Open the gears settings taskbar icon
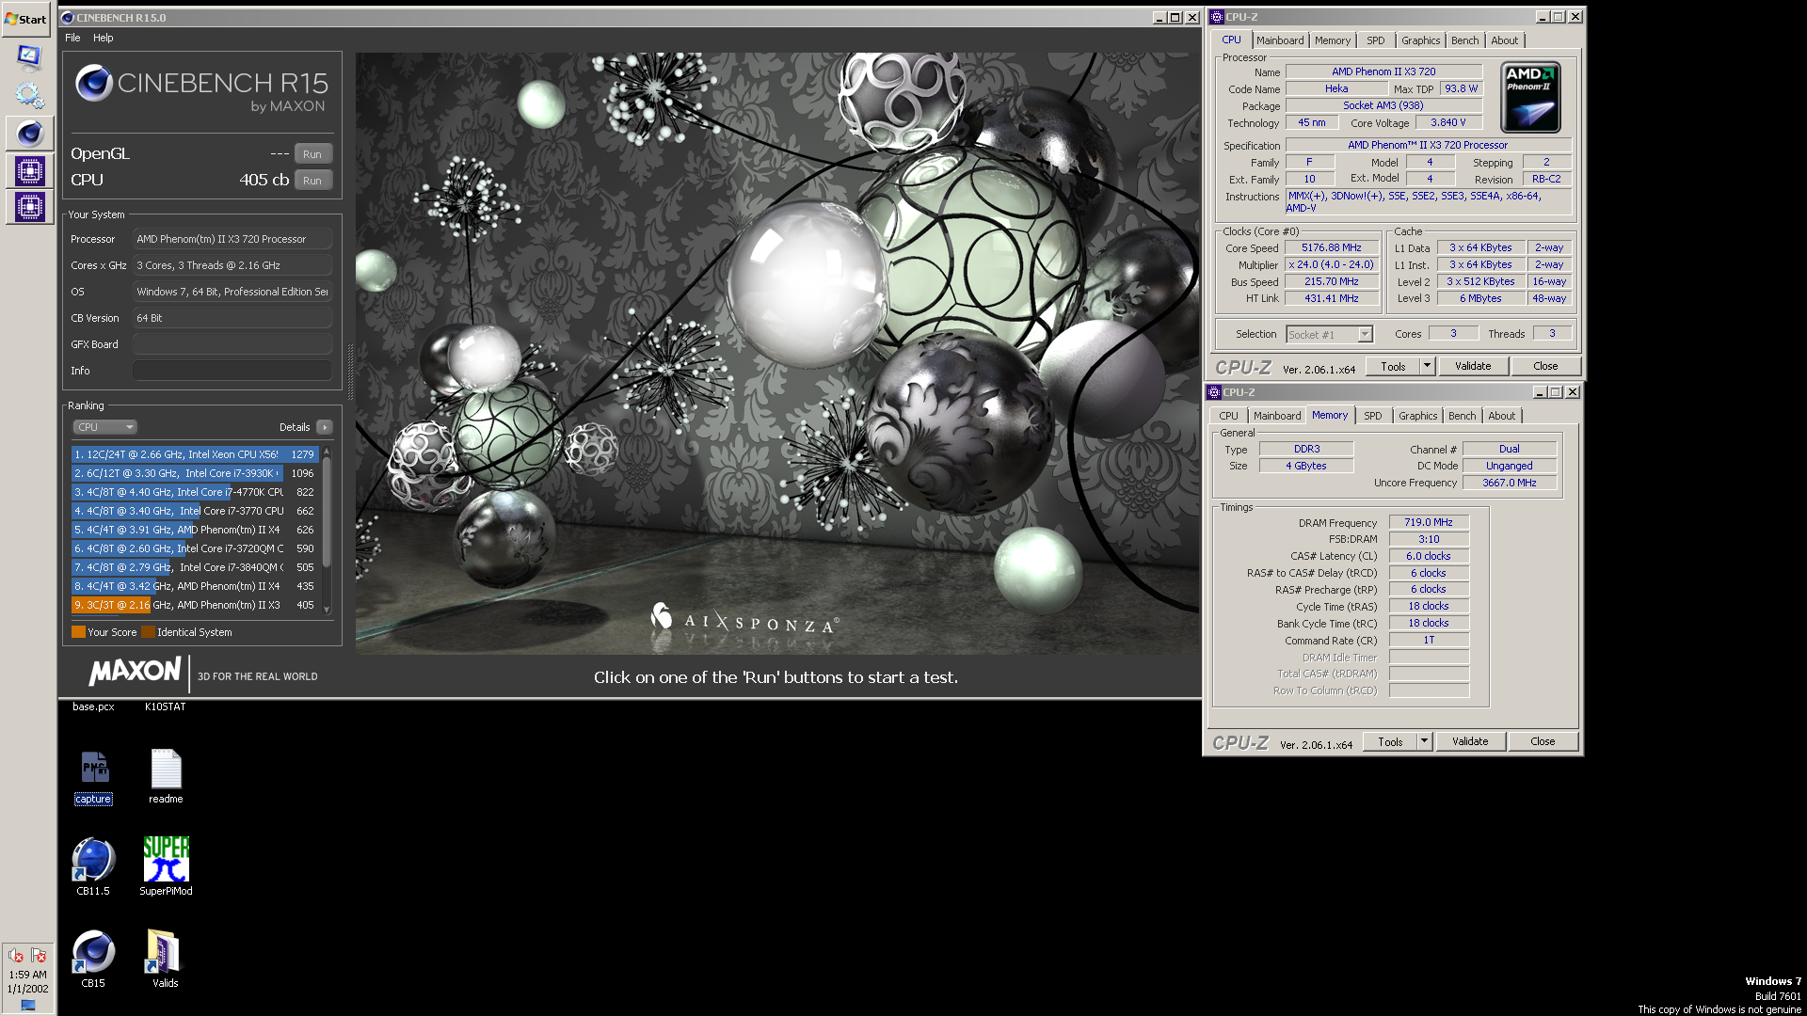 click(x=29, y=95)
